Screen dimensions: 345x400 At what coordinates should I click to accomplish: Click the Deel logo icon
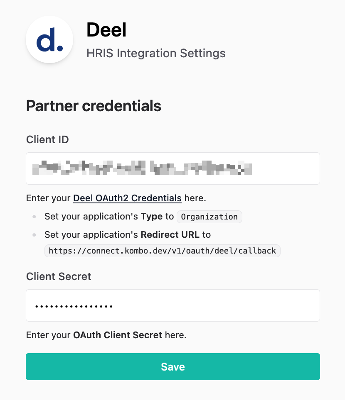pyautogui.click(x=49, y=39)
